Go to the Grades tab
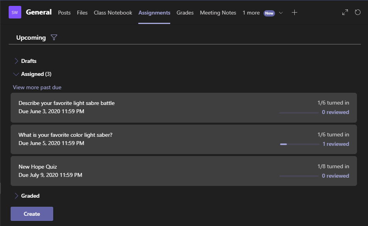This screenshot has width=368, height=226. point(185,13)
